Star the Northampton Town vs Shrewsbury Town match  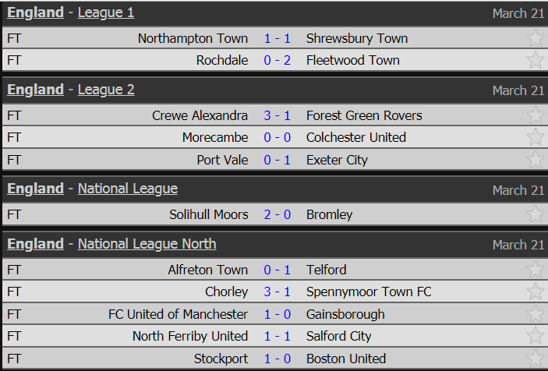click(536, 37)
